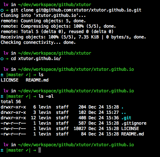The width and height of the screenshot is (160, 157).
Task: Select permissions "drwxr-xr-x" on the .git row
Action: (13, 118)
